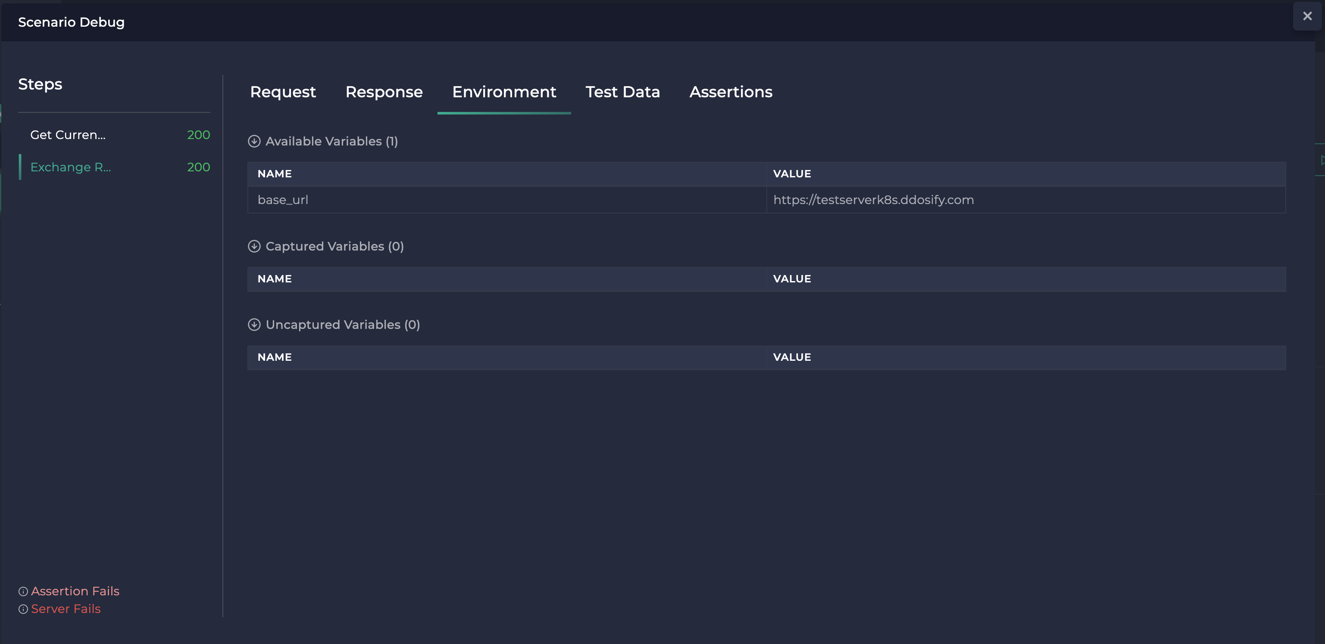The image size is (1325, 644).
Task: Click the info icon beside Assertion Fails
Action: (x=23, y=591)
